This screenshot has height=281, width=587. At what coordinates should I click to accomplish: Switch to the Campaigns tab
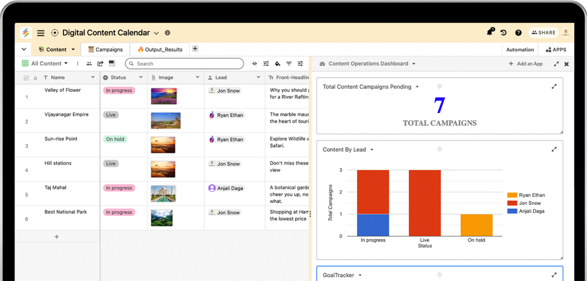tap(105, 50)
